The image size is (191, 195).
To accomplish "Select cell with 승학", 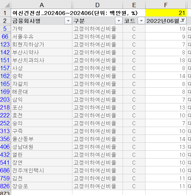I will (42, 76).
